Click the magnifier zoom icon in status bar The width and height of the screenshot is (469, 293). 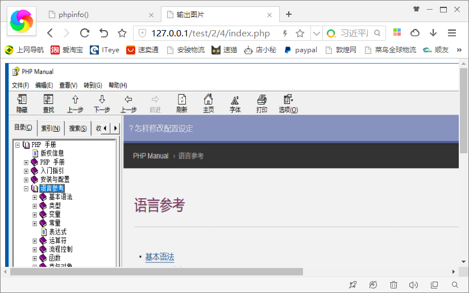tap(455, 285)
